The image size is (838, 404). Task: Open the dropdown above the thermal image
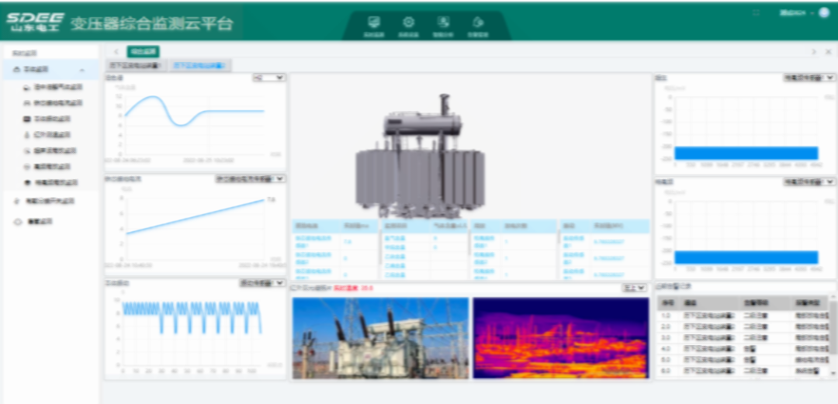[x=635, y=288]
